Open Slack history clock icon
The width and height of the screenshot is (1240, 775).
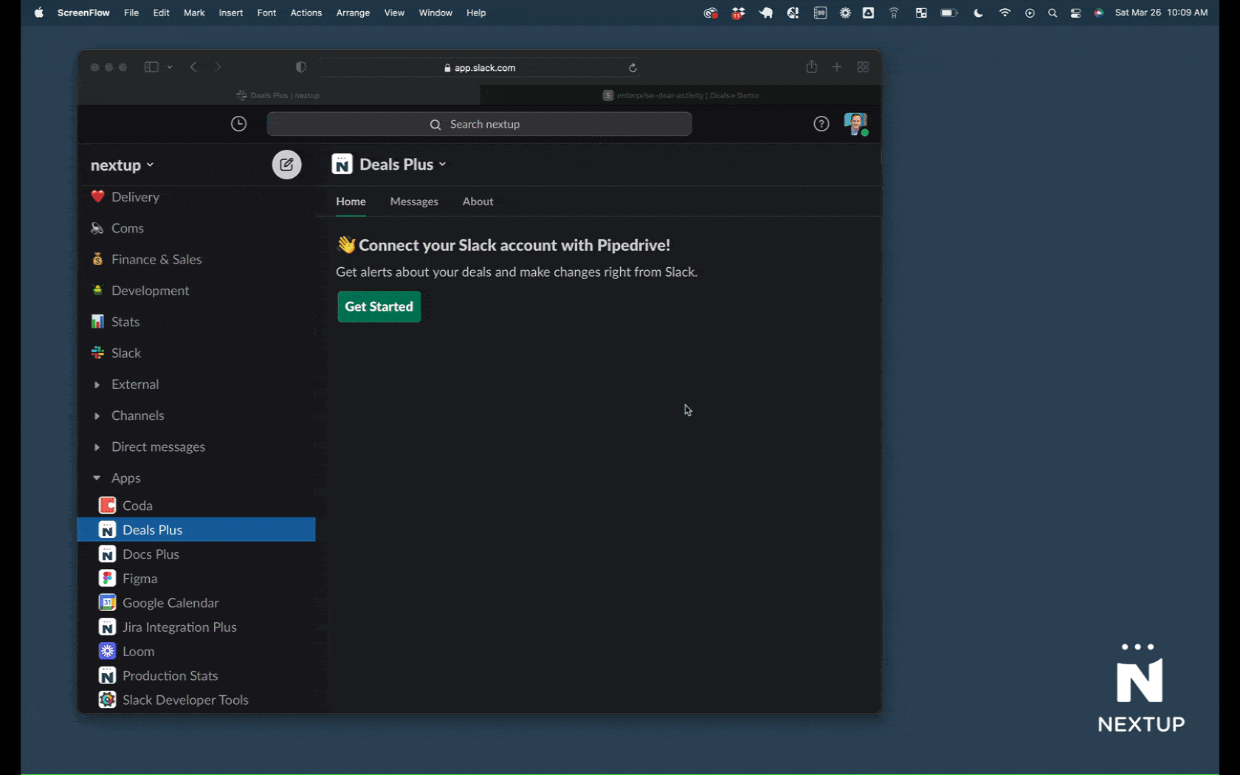tap(238, 124)
